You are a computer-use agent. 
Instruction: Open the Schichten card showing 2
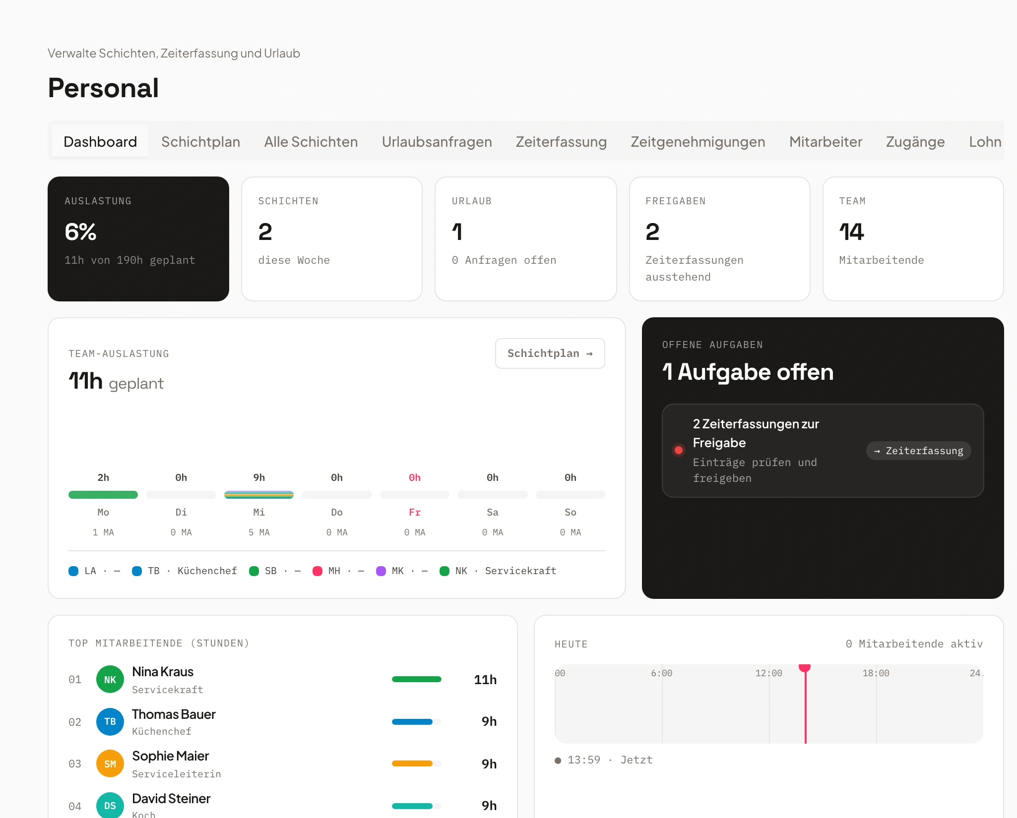coord(332,239)
